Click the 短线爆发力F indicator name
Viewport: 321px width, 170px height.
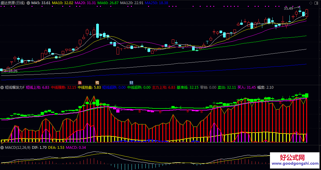[x=15, y=88]
